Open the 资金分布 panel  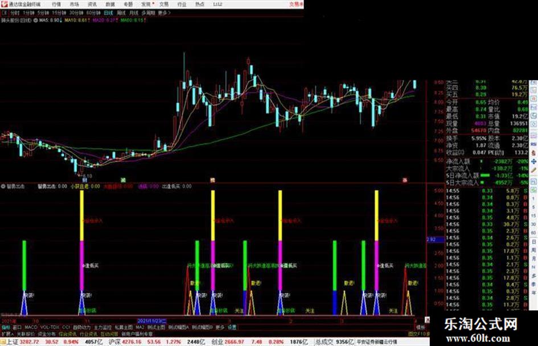point(47,334)
